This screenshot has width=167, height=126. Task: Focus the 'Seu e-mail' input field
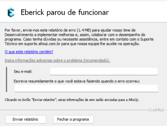tap(104, 71)
